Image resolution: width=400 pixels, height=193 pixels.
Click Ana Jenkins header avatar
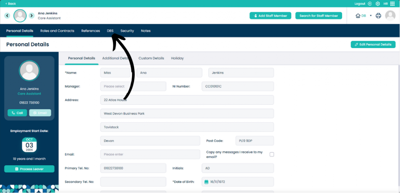coord(20,16)
